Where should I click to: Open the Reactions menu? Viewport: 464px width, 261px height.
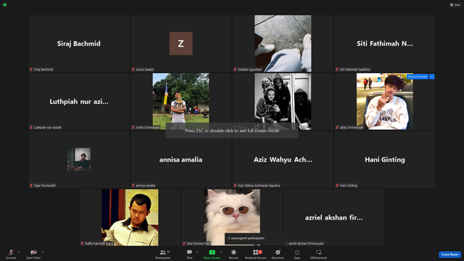coord(278,254)
